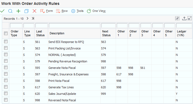This screenshot has width=193, height=104.
Task: Click the Description filter field
Action: point(74,25)
